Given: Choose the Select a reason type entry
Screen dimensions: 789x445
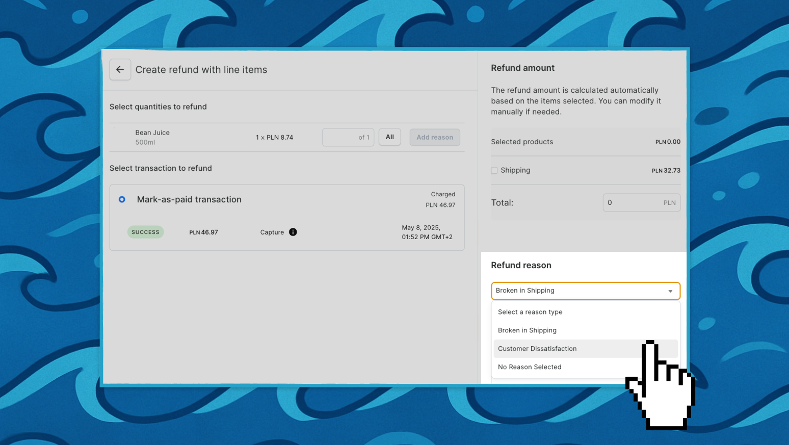Looking at the screenshot, I should 530,312.
